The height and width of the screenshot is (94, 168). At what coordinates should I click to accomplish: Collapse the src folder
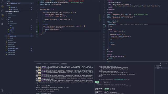(x=8, y=20)
